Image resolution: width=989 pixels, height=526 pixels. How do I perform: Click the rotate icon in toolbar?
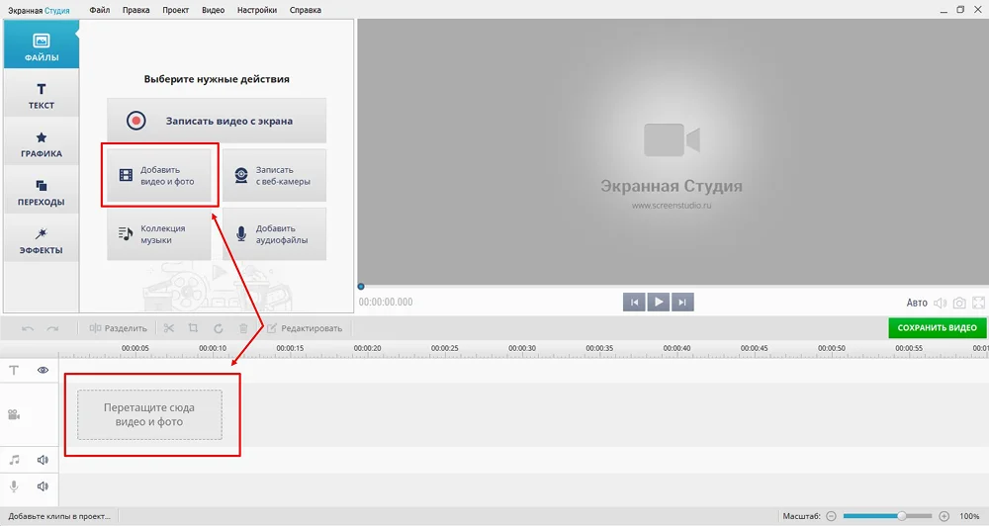point(219,328)
